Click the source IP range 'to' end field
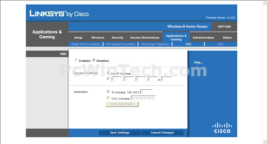Viewport: 267px width, 144px height. (166, 79)
